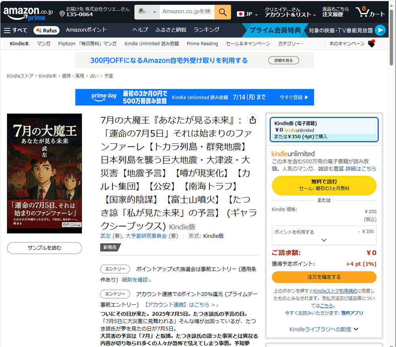Click the Amazon.co.jp prime logo

click(x=28, y=13)
